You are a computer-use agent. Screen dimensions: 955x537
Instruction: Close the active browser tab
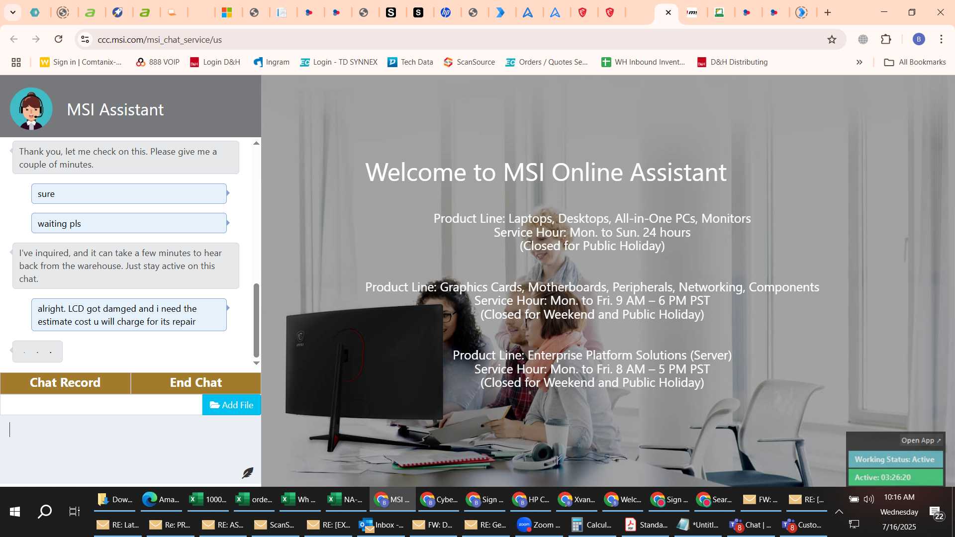(668, 12)
